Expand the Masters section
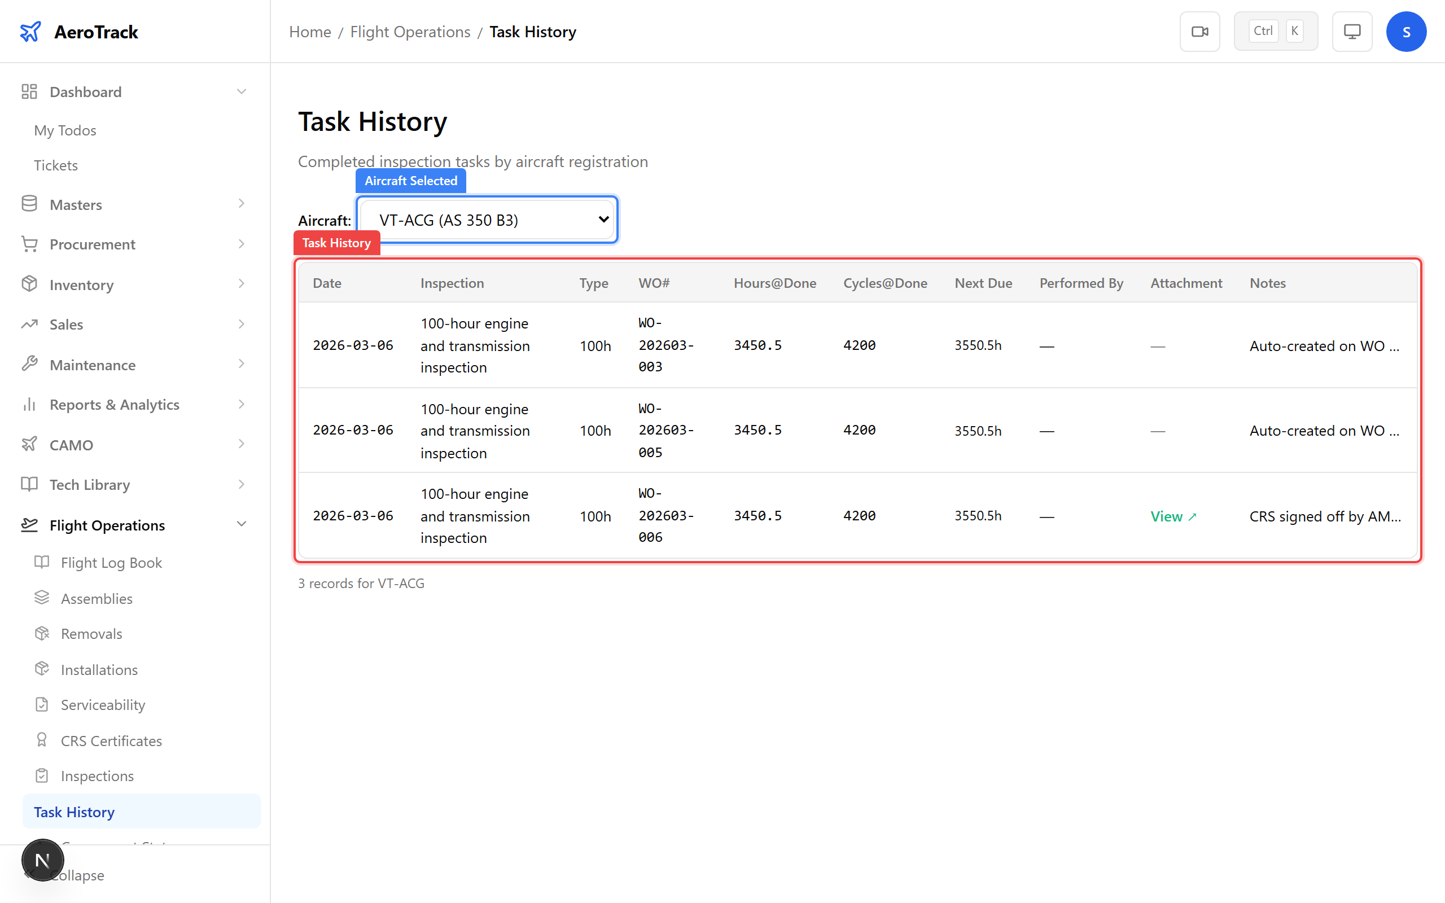This screenshot has height=903, width=1445. (x=241, y=204)
